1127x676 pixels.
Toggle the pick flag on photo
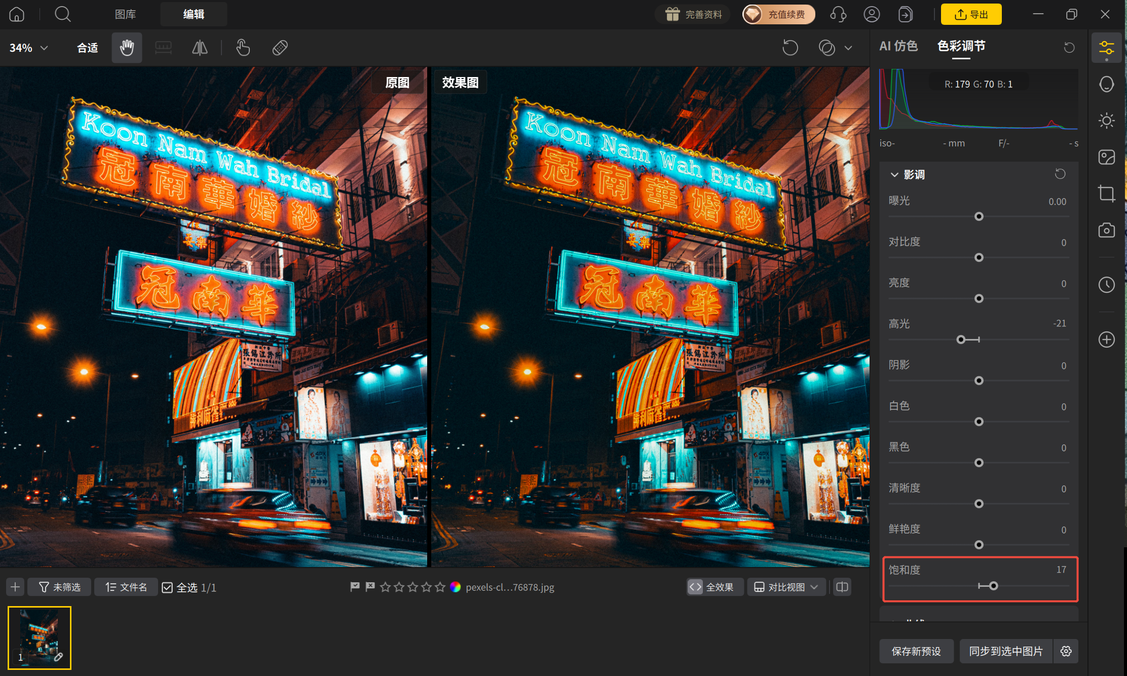point(355,587)
